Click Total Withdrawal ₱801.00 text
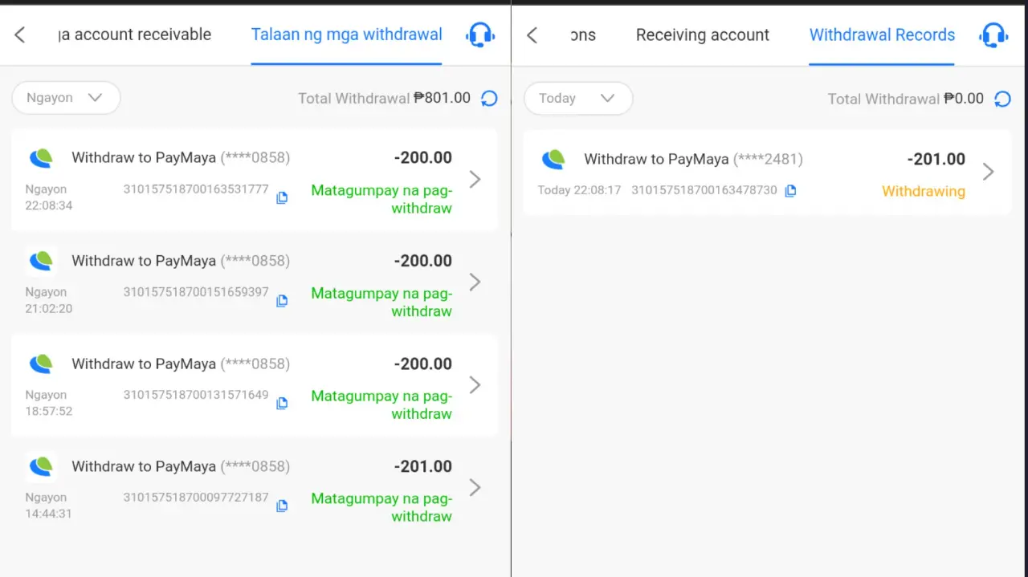 (384, 98)
